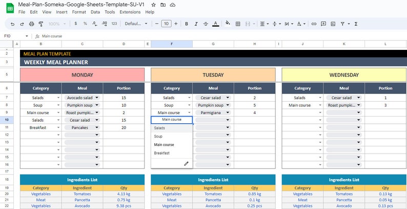Select the WEDNESDAY header cell
Image resolution: width=407 pixels, height=209 pixels.
344,75
